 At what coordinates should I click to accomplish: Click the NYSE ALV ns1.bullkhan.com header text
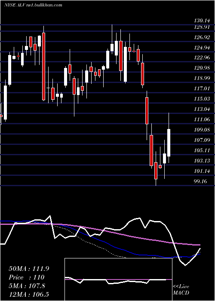(33, 5)
